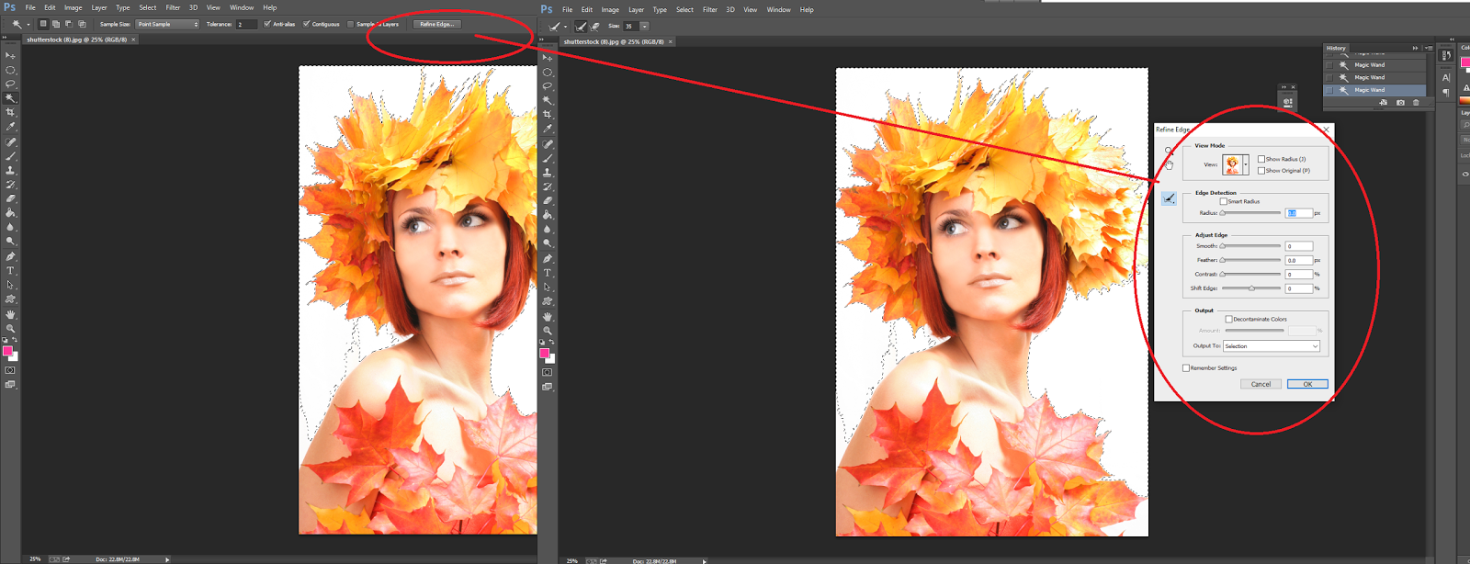Enable Decontaminate Colors checkbox
The image size is (1470, 564).
coord(1229,319)
